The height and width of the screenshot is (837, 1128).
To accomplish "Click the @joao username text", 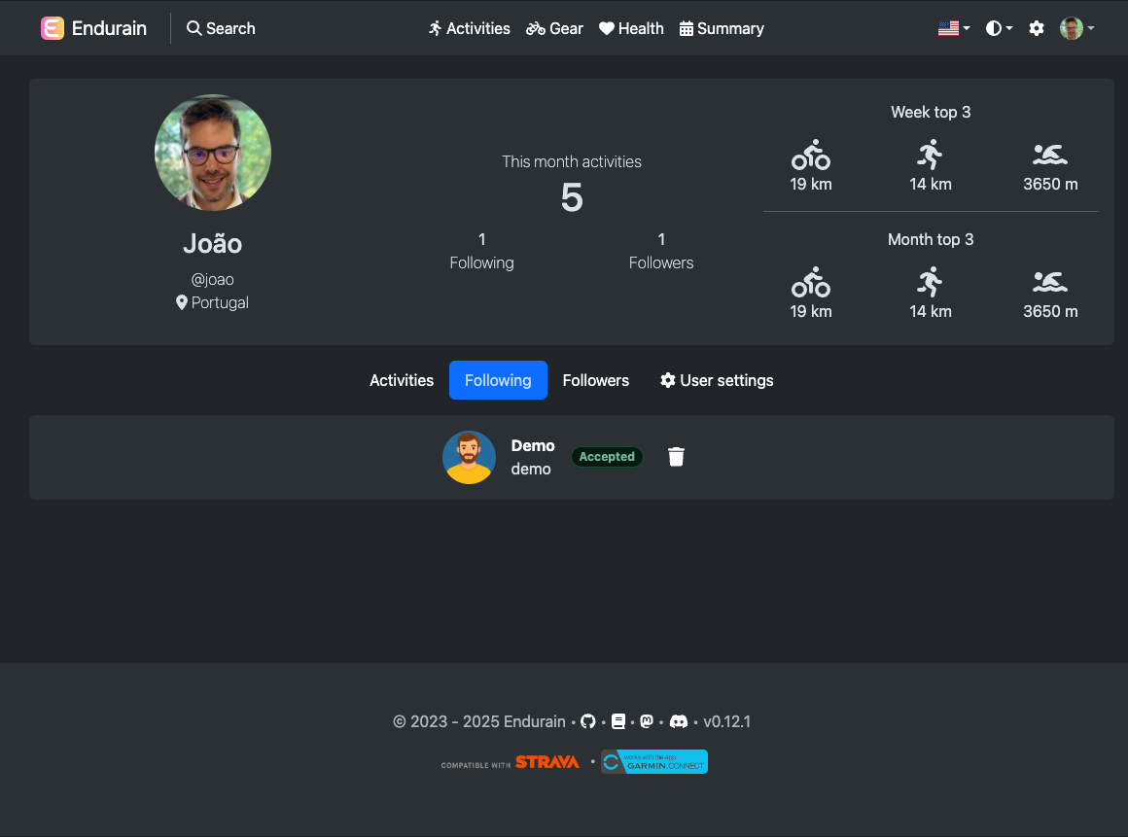I will point(212,280).
